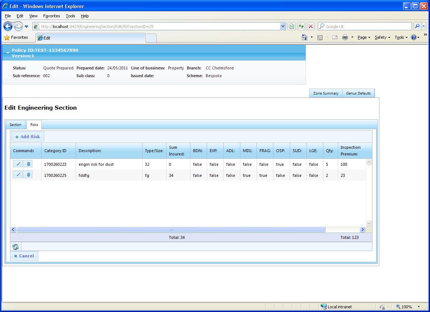Delete the engin risk for dust row
430x312 pixels.
[28, 164]
